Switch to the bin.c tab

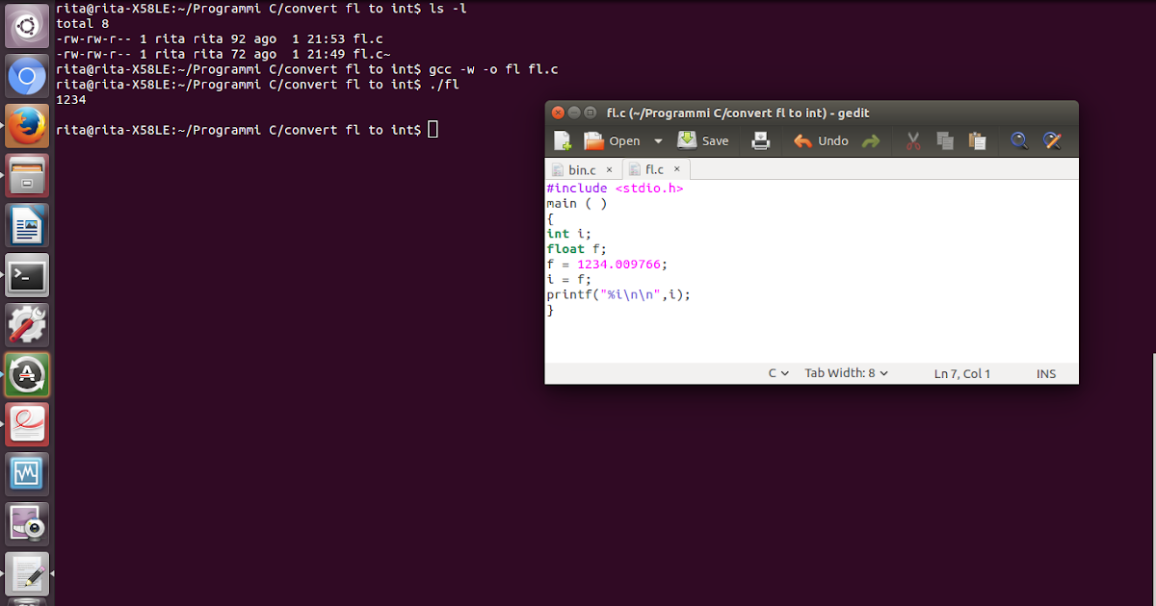coord(581,169)
